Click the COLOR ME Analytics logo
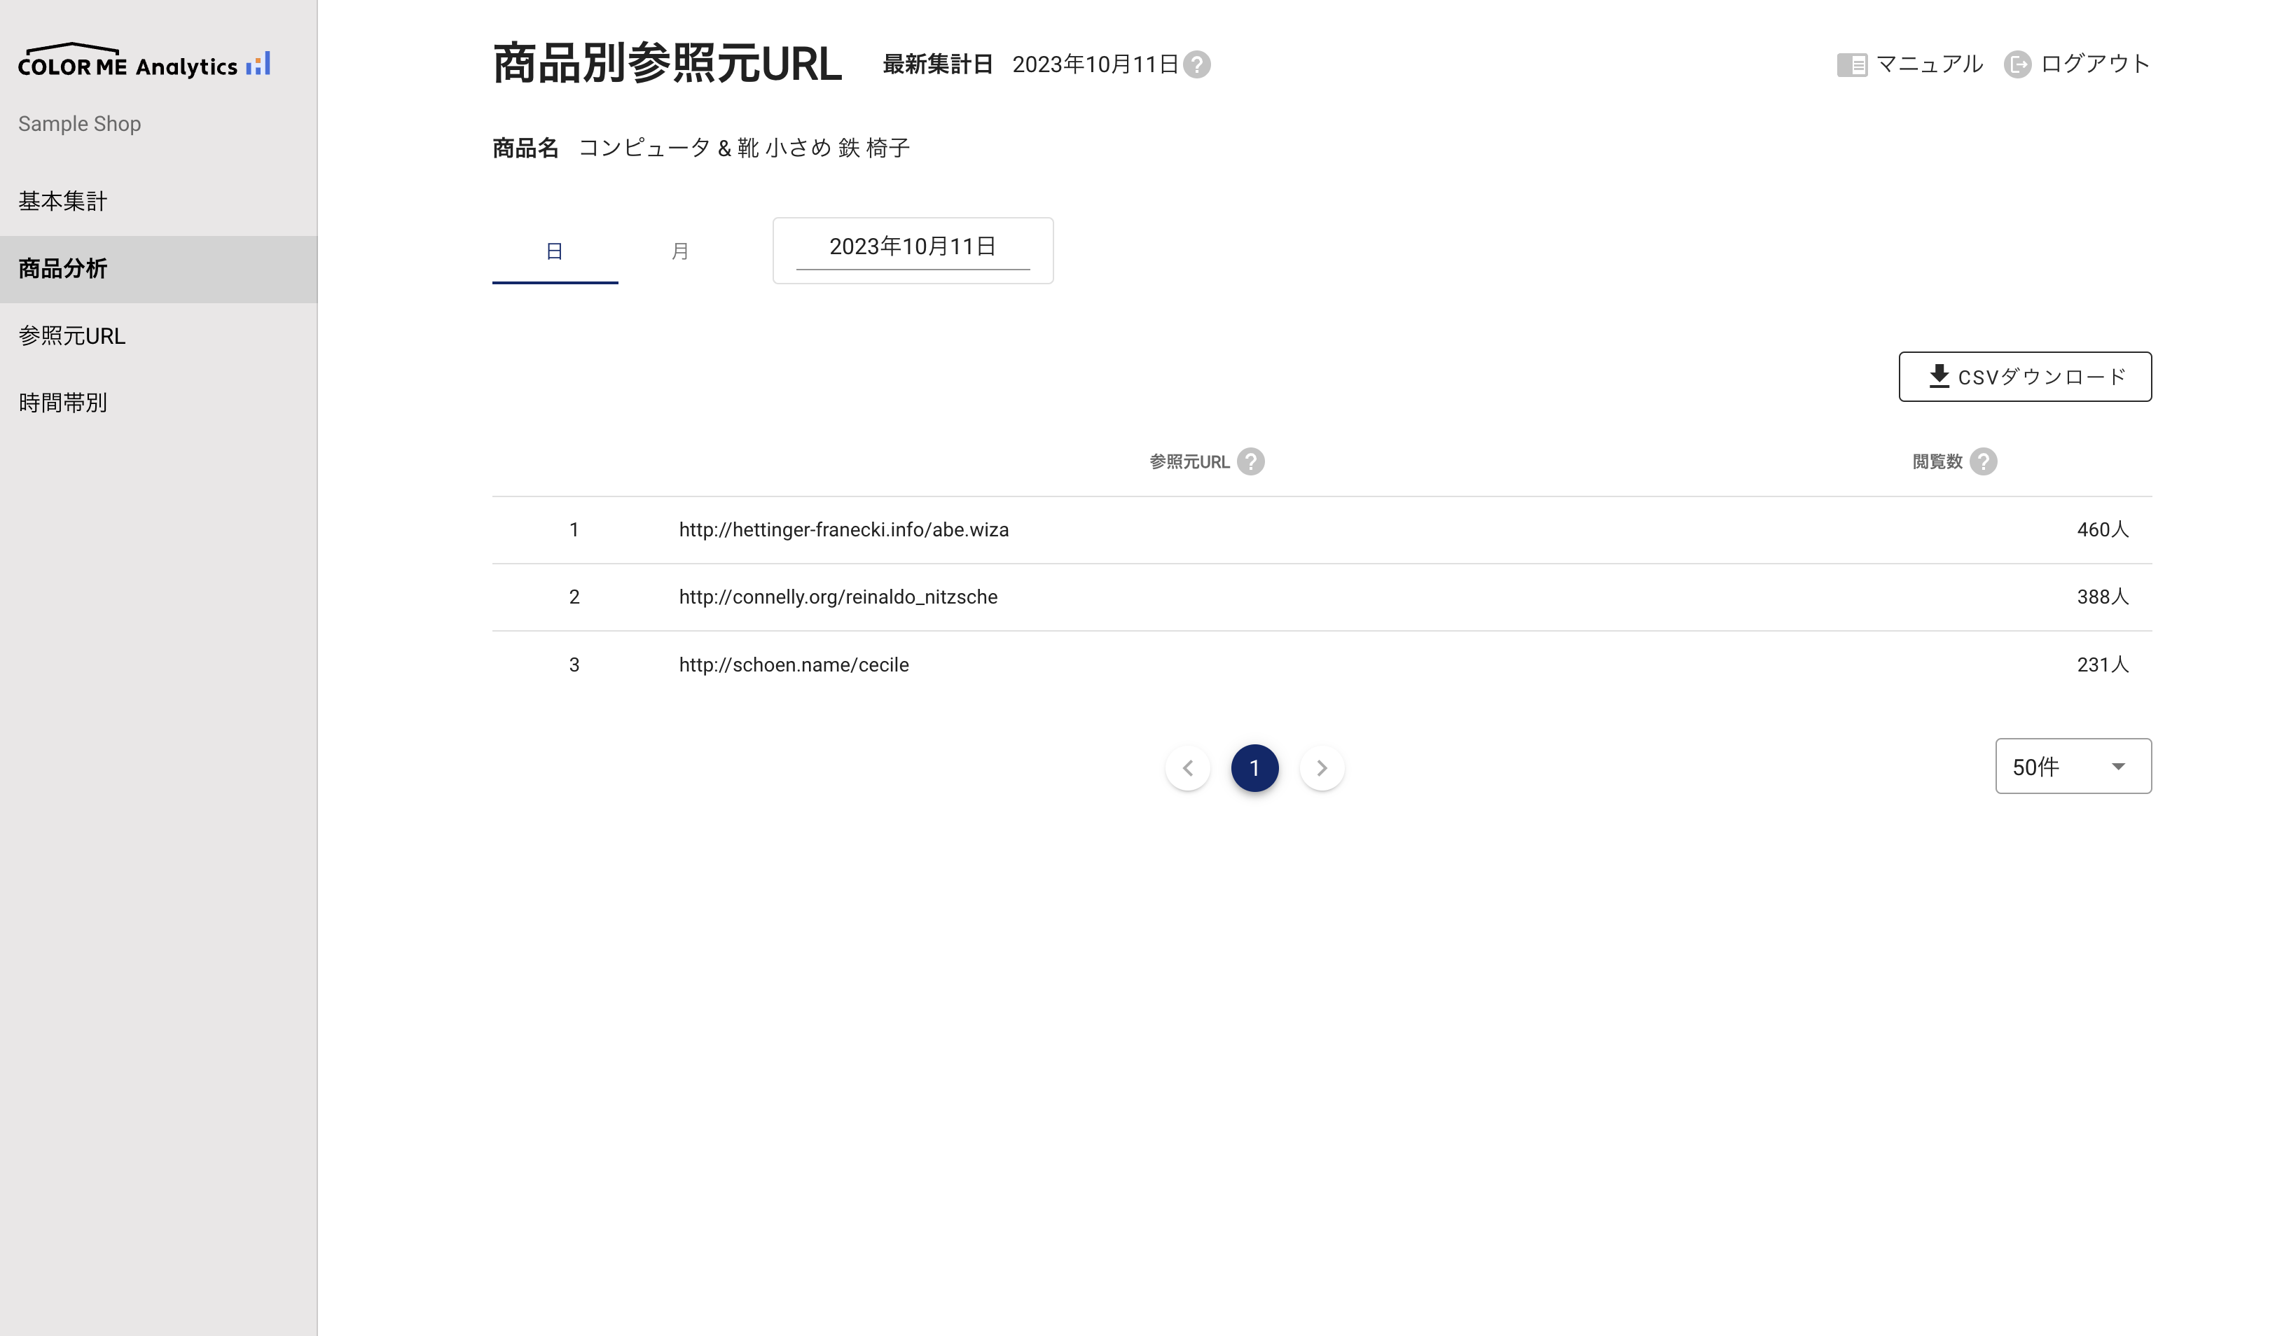The image size is (2289, 1336). pos(144,61)
